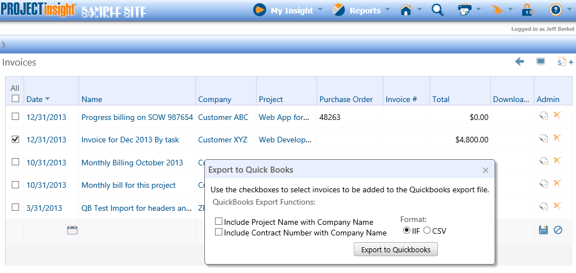
Task: Click the padlock logout icon
Action: [528, 10]
